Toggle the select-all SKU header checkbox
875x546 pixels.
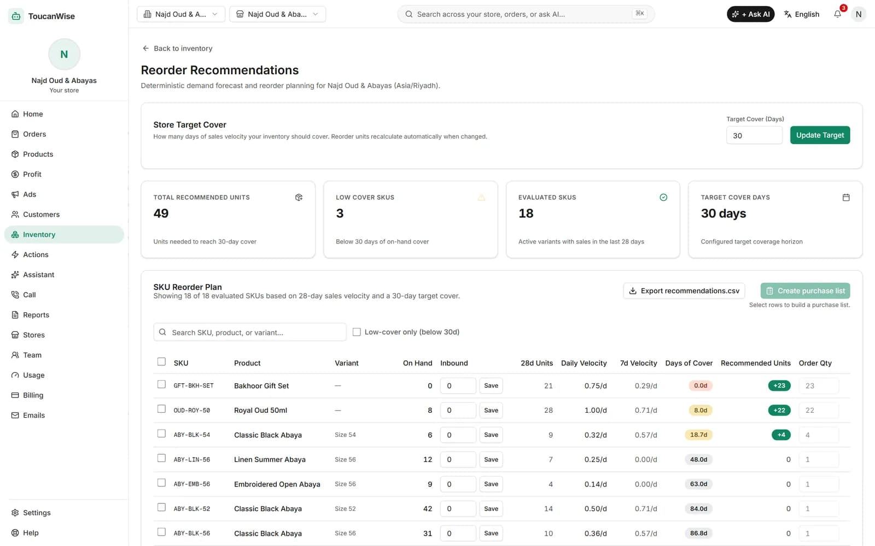click(161, 361)
